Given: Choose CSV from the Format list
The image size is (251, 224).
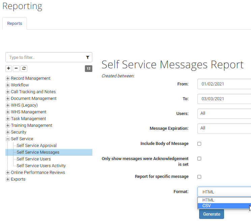Looking at the screenshot, I should click(x=224, y=206).
